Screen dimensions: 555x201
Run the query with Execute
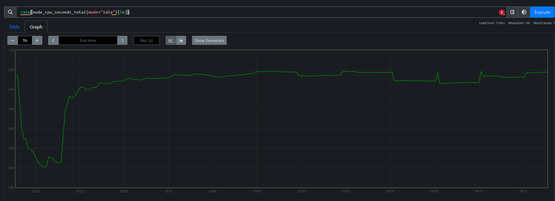pos(542,12)
